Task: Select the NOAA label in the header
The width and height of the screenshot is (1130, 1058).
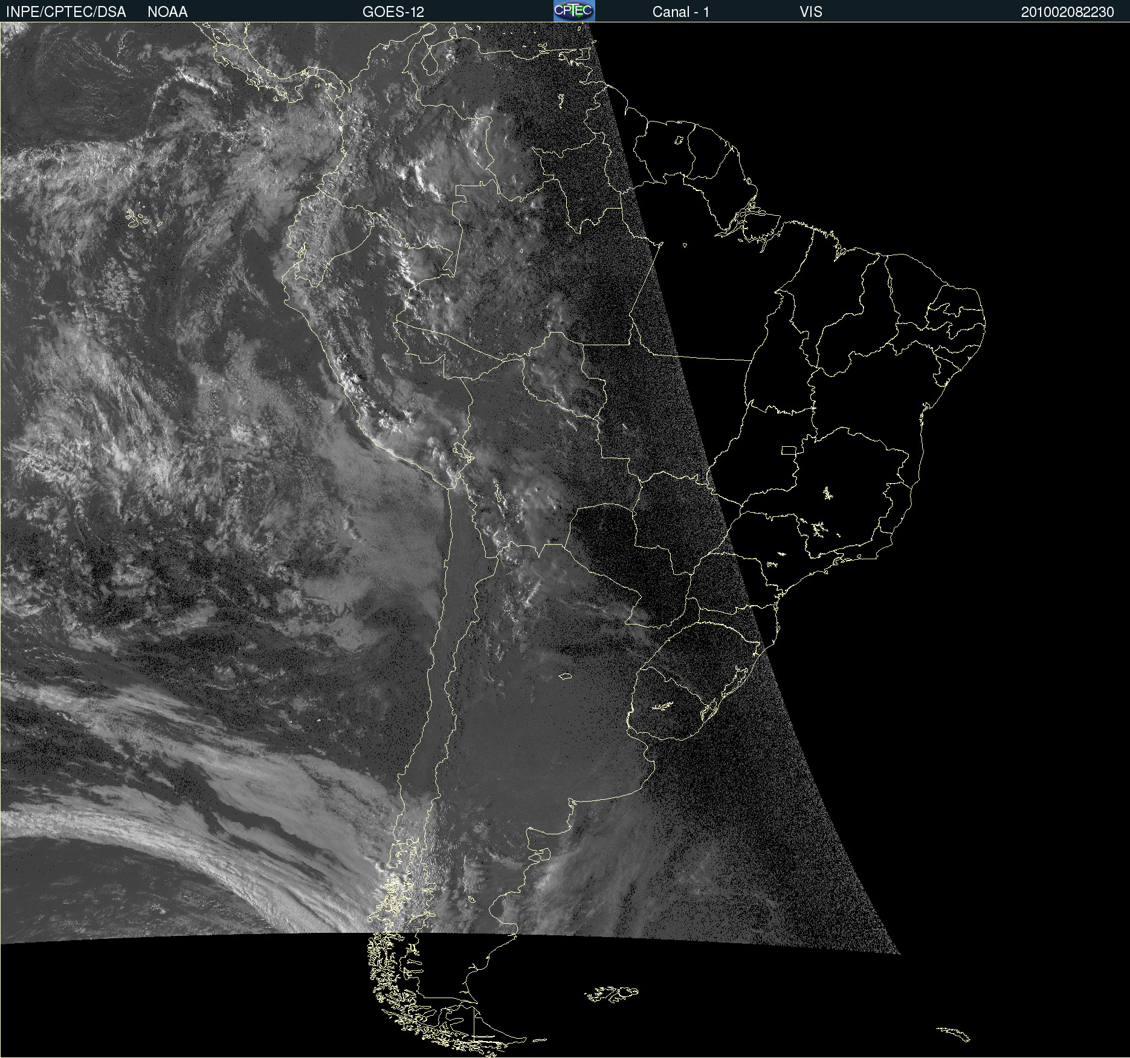Action: [x=167, y=12]
